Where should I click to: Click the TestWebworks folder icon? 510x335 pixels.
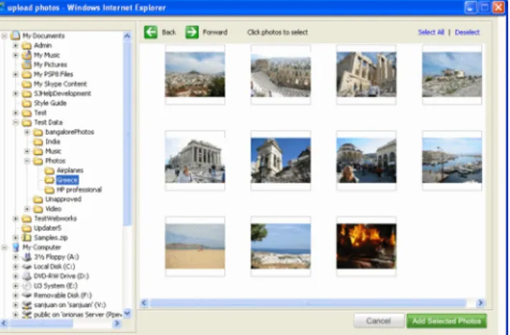coord(27,218)
